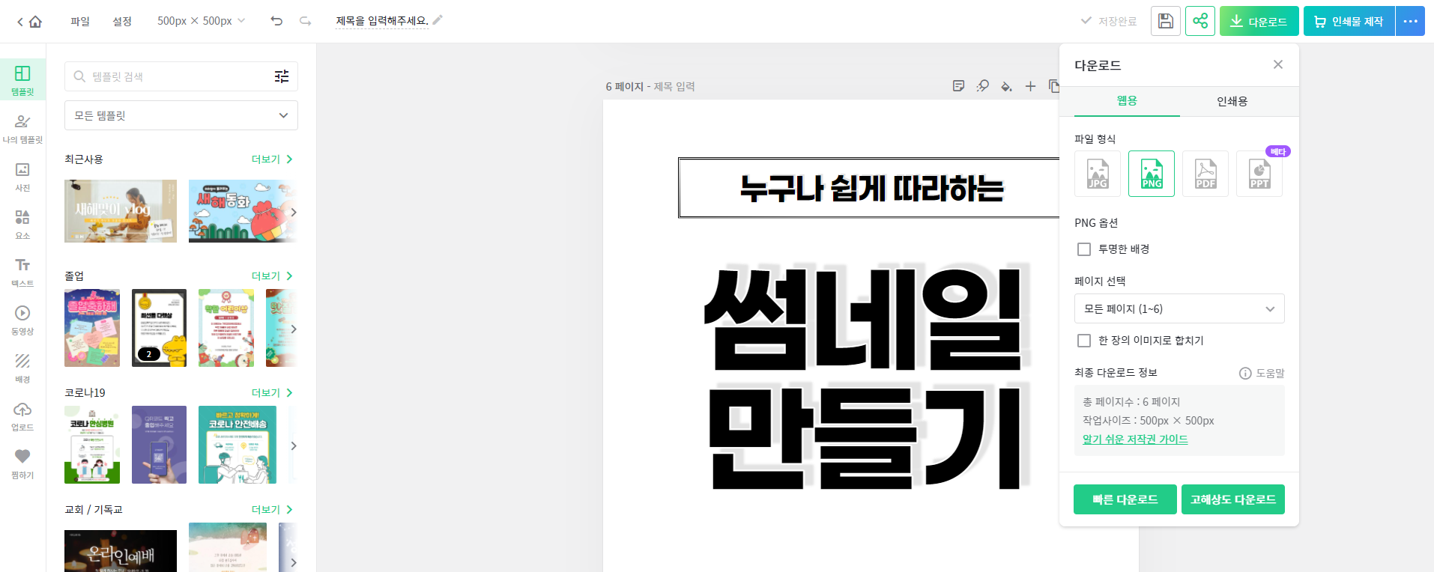Open the 모든 페이지 (1~6) dropdown
This screenshot has height=572, width=1434.
pyautogui.click(x=1179, y=308)
